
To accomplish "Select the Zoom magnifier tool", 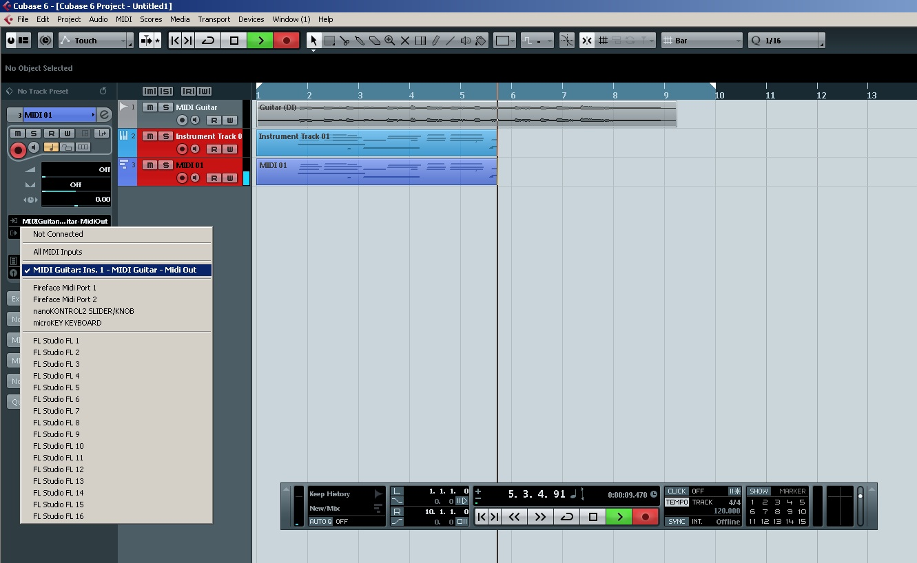I will point(390,41).
